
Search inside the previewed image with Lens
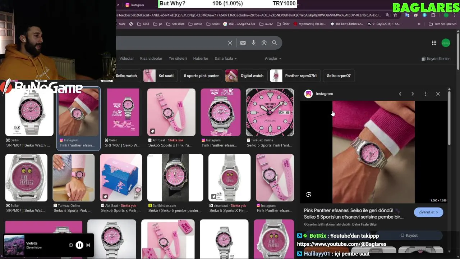[309, 195]
